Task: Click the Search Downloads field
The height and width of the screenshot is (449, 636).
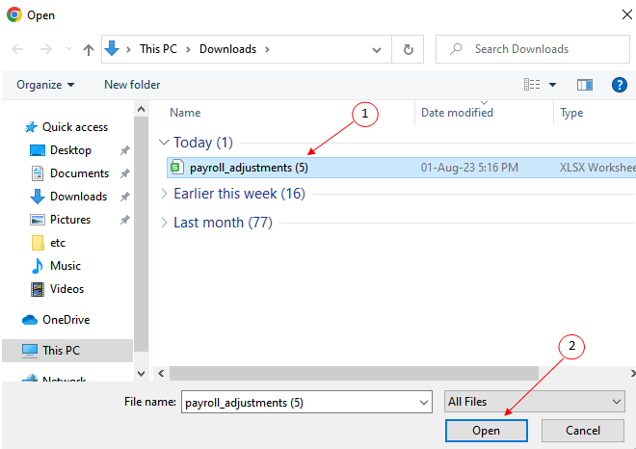Action: tap(540, 49)
